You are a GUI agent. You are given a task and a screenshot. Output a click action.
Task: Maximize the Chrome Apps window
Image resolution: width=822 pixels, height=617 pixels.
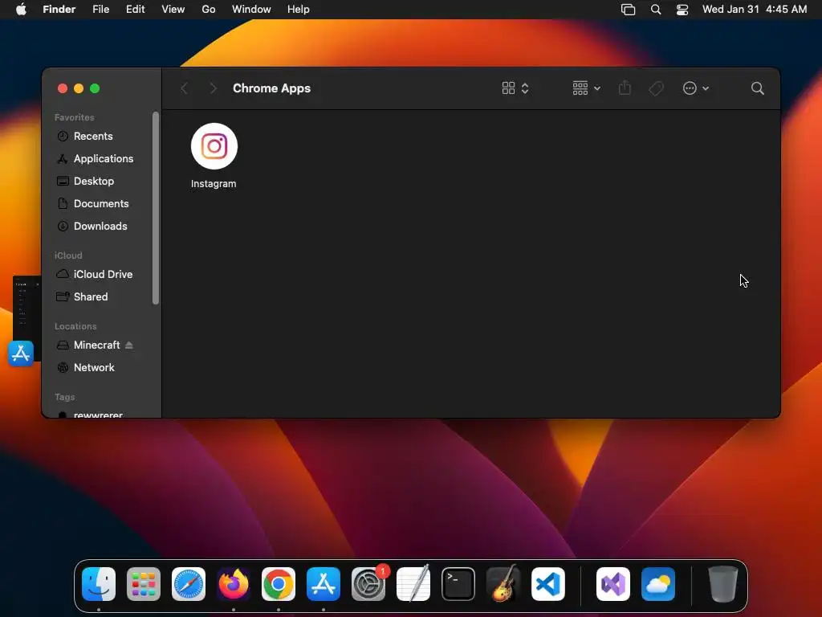coord(95,88)
